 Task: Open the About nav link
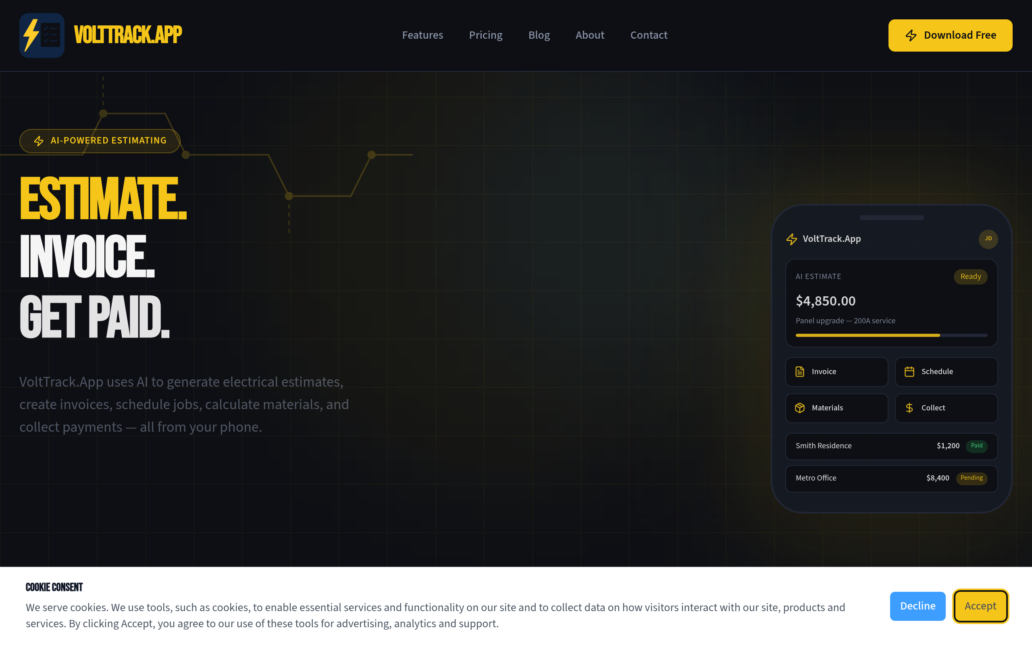[590, 35]
